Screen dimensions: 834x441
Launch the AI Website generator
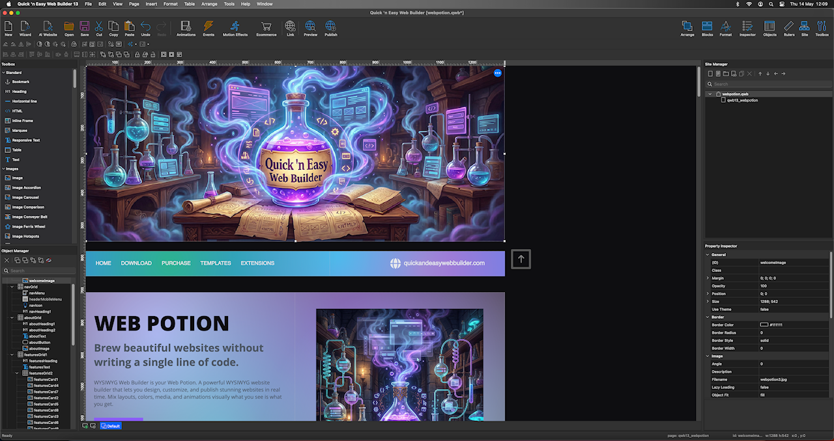click(x=48, y=28)
